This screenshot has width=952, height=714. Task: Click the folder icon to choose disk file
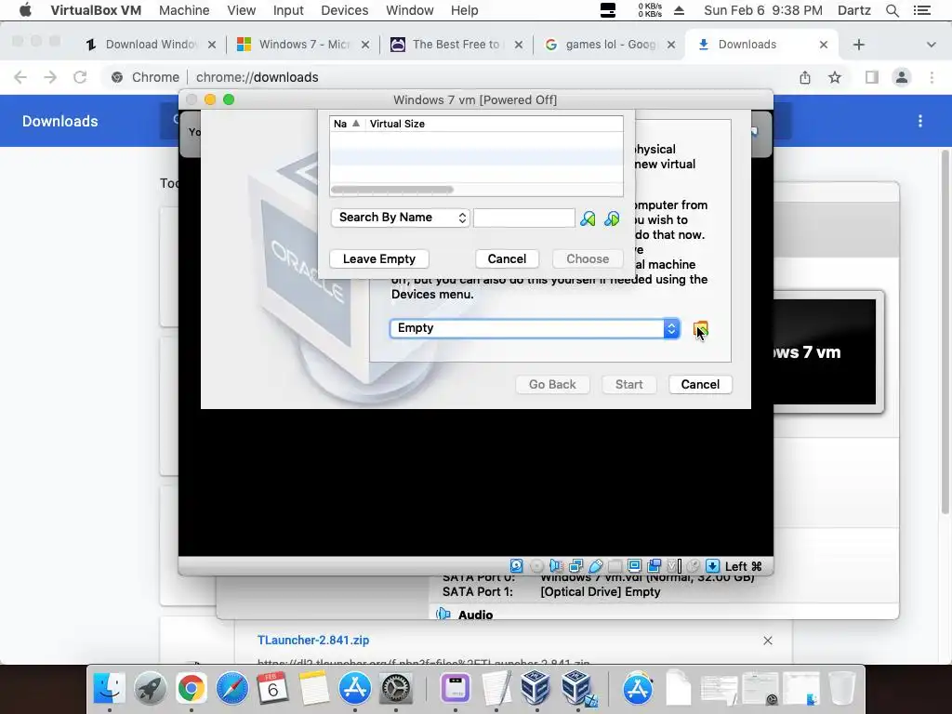click(x=700, y=328)
